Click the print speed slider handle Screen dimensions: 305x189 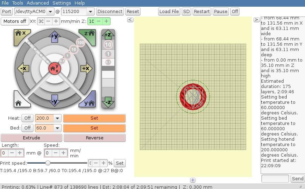(x=48, y=163)
